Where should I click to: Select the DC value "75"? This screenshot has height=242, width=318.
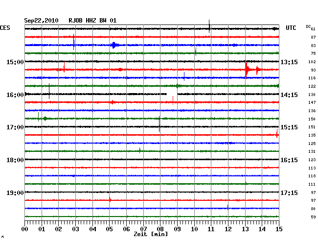click(313, 53)
